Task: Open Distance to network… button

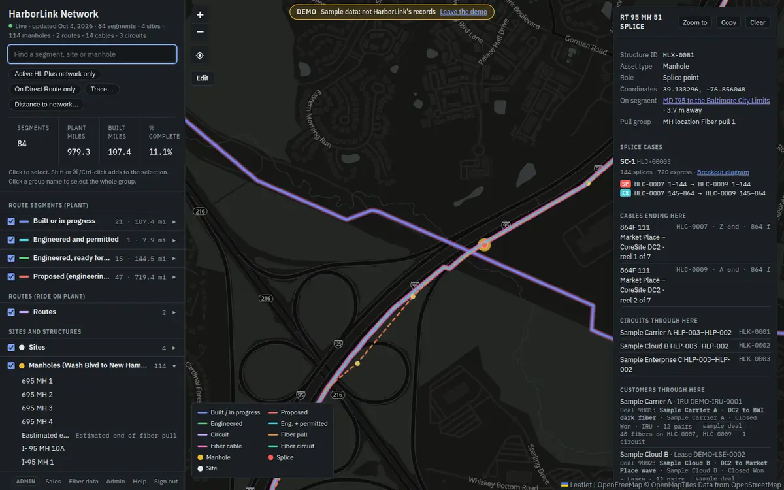Action: (46, 105)
